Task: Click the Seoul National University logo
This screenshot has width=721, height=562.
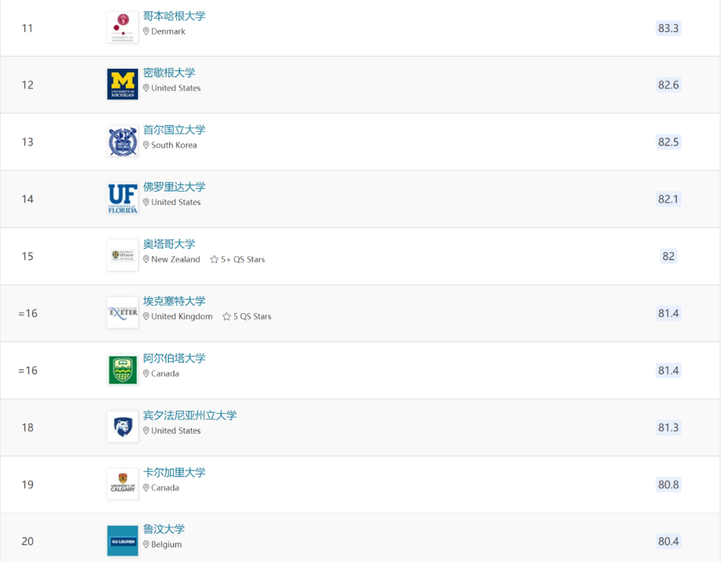Action: coord(122,142)
